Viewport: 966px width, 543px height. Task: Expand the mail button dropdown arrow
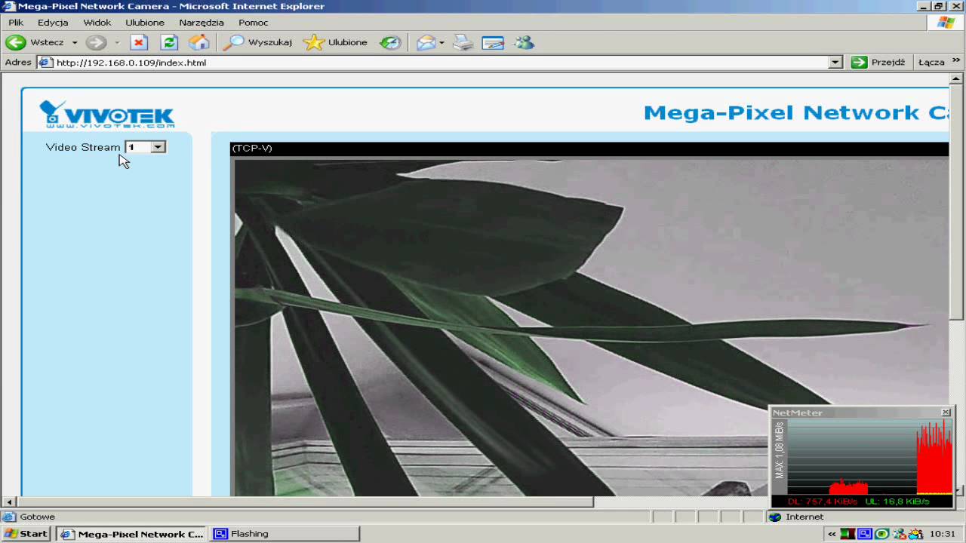coord(441,42)
